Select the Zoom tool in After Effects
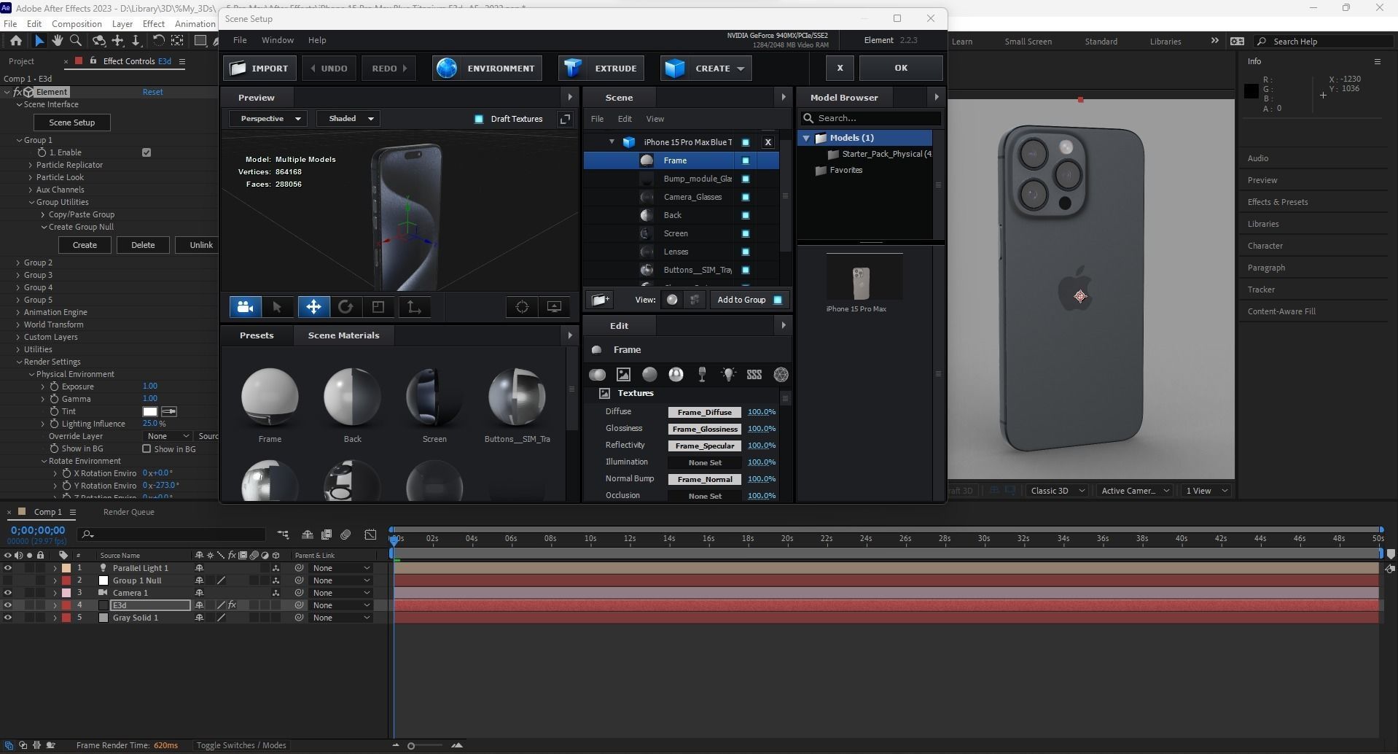1398x754 pixels. 74,41
